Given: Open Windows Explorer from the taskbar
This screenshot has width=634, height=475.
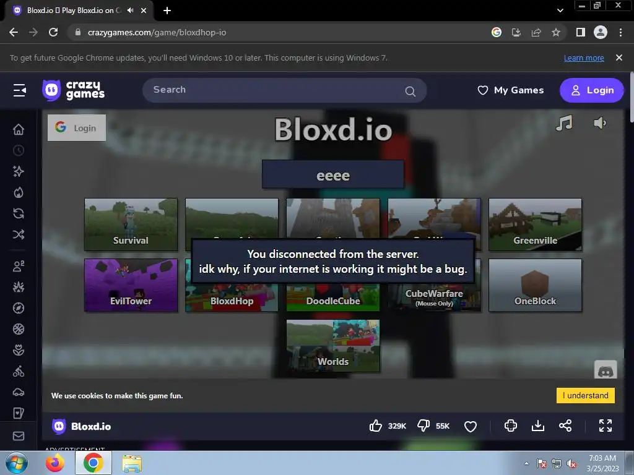Looking at the screenshot, I should coord(132,463).
